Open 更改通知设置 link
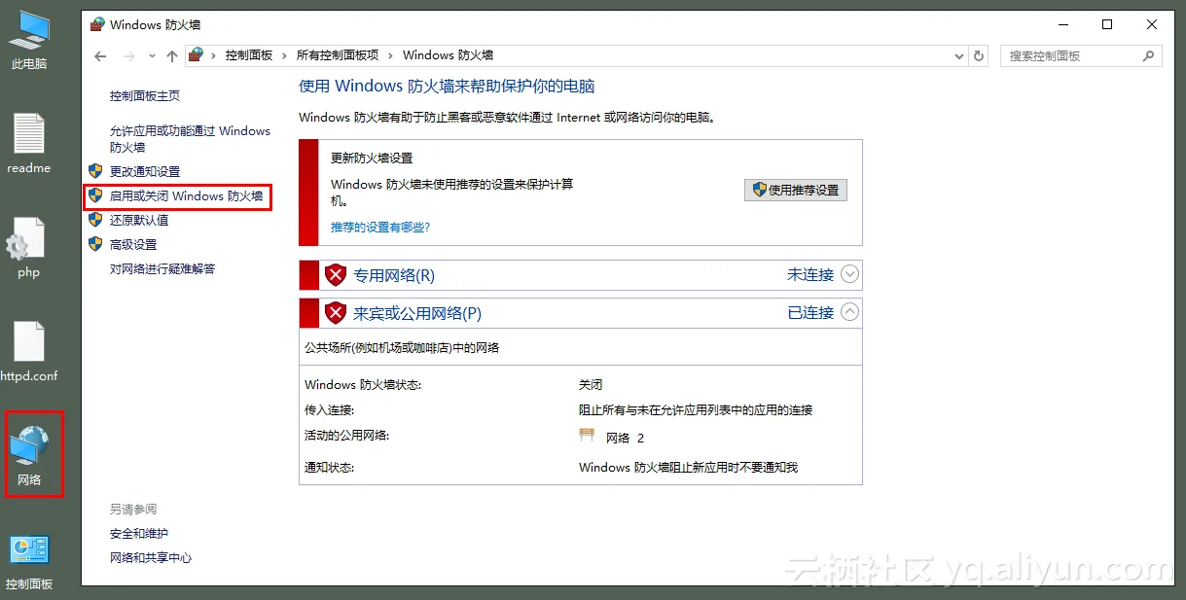 pos(145,171)
